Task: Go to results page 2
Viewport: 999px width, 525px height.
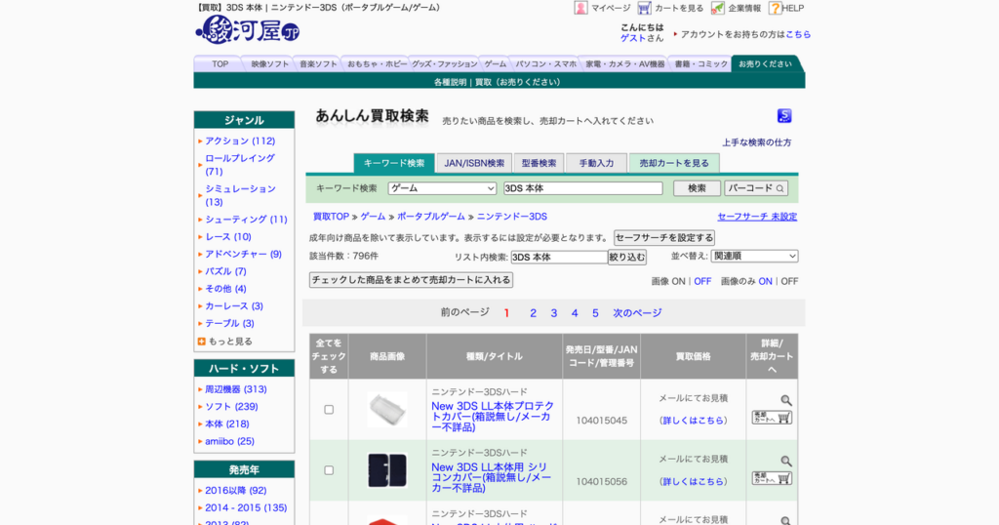Action: pyautogui.click(x=534, y=313)
